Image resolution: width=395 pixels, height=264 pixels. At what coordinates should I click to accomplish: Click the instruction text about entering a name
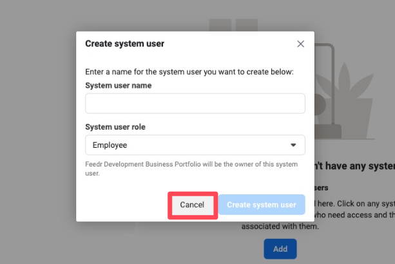click(x=189, y=72)
